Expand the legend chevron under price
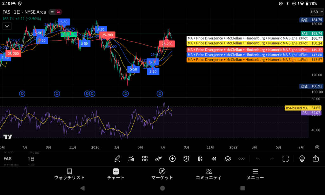Screen dimensions: 325x195 pos(7,26)
